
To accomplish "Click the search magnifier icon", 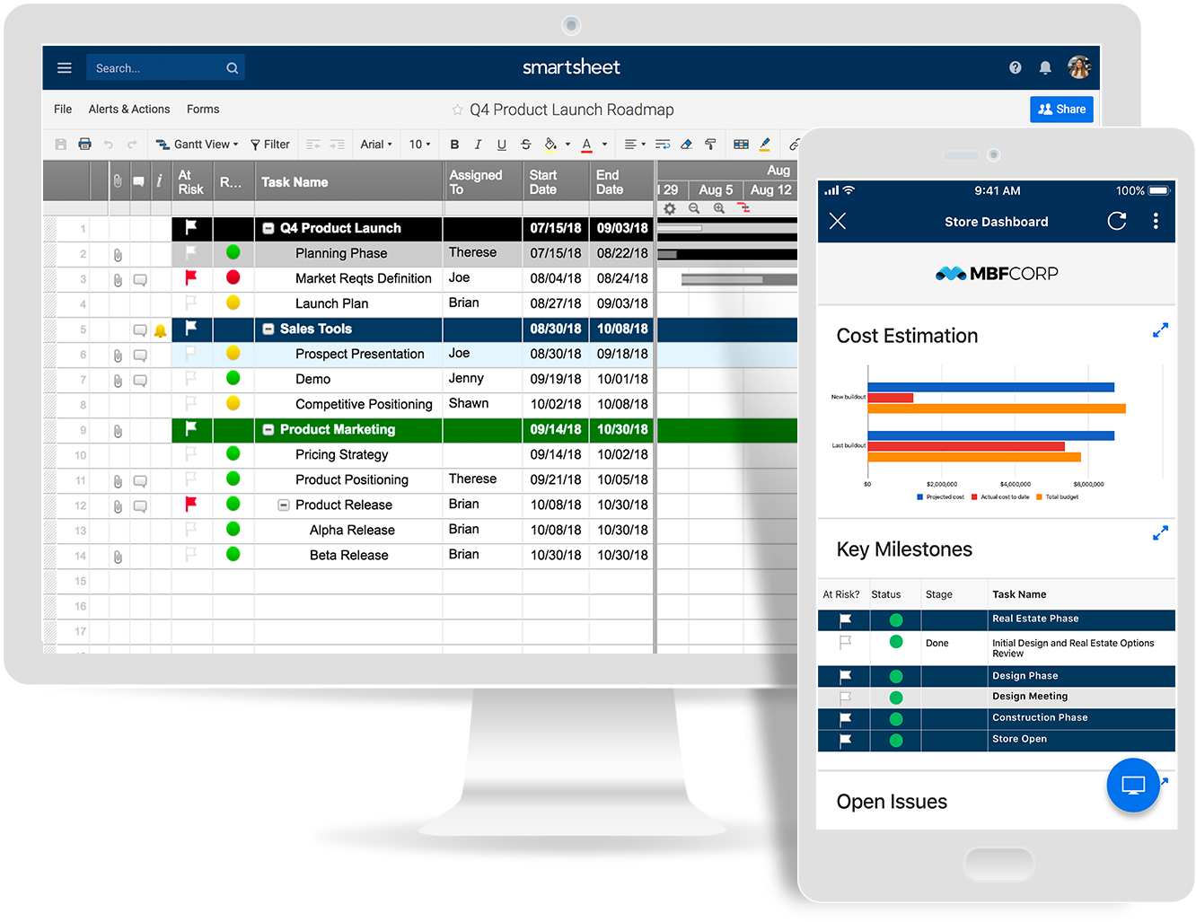I will coord(233,68).
